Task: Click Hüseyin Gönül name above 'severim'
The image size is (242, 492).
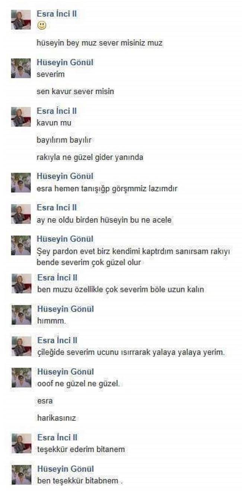Action: coord(65,62)
